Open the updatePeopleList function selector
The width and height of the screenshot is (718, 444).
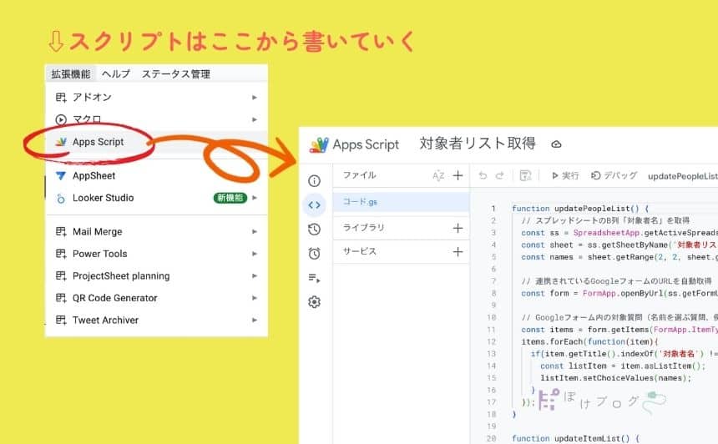pyautogui.click(x=682, y=176)
